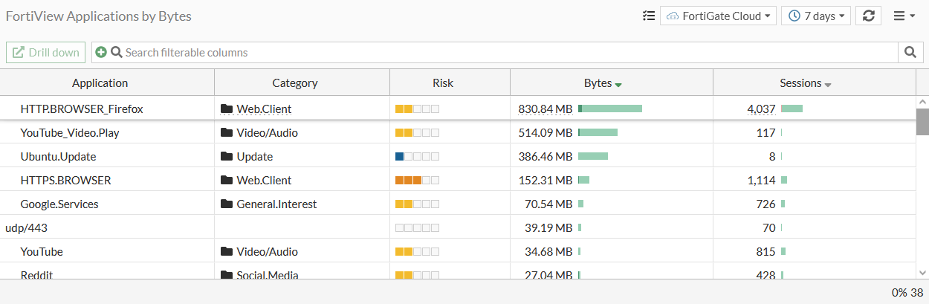This screenshot has width=929, height=304.
Task: Click the refresh icon button
Action: click(869, 16)
